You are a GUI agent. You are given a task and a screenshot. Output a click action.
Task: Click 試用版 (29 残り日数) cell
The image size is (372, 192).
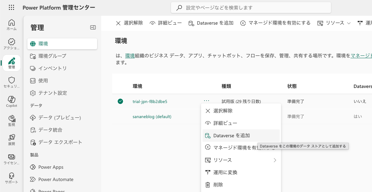point(241,101)
